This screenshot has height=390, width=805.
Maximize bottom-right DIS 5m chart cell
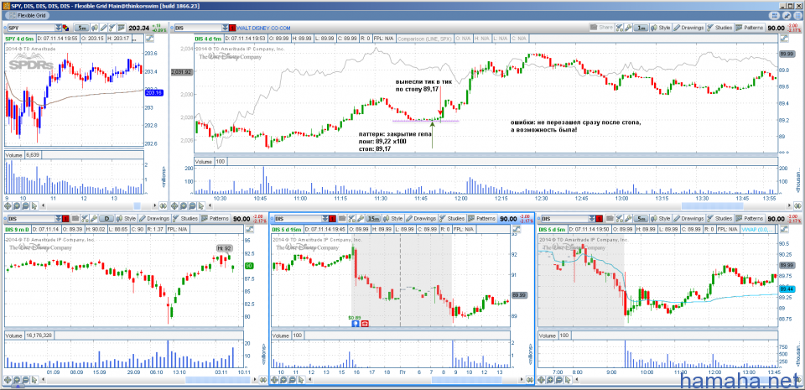point(783,228)
